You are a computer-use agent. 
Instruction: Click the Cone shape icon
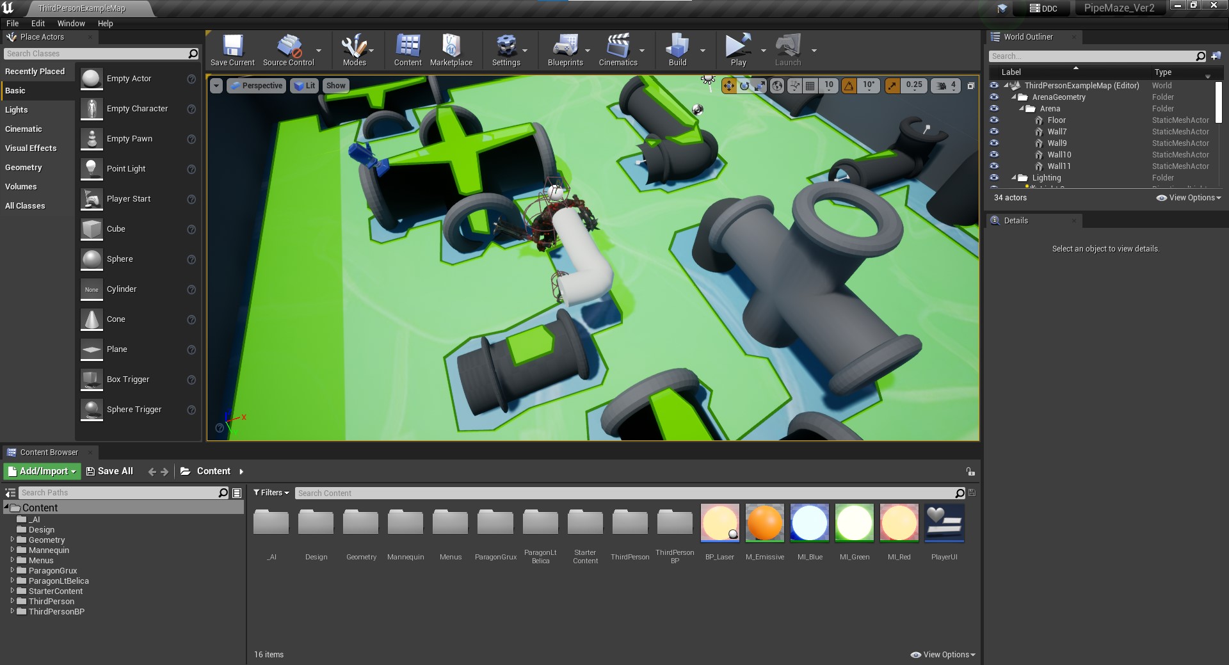pos(92,319)
